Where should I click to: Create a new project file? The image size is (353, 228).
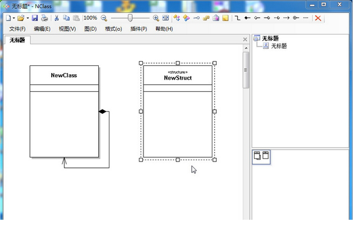click(8, 18)
